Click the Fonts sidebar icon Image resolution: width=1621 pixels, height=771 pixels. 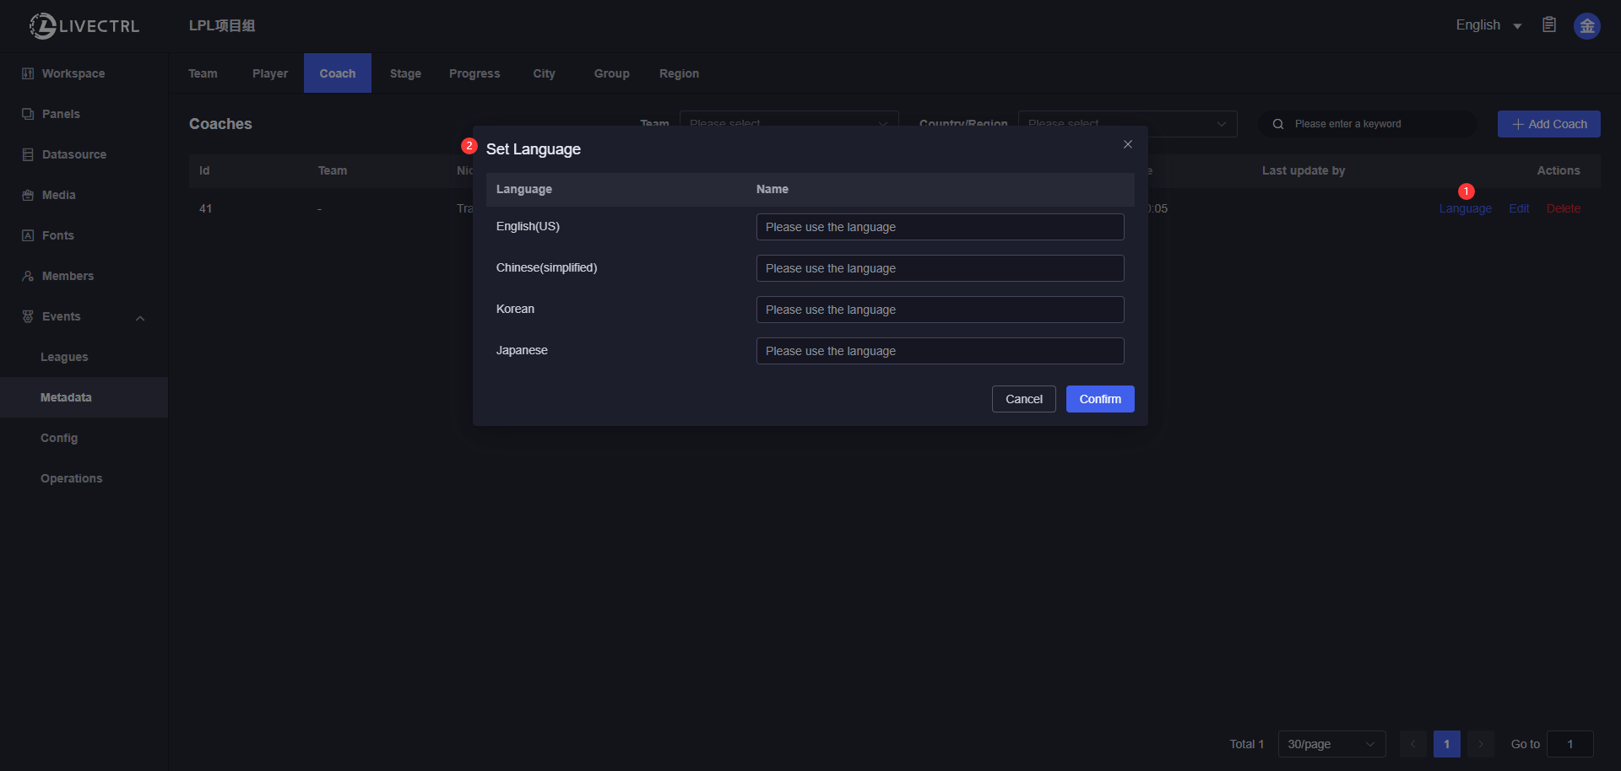pos(28,235)
